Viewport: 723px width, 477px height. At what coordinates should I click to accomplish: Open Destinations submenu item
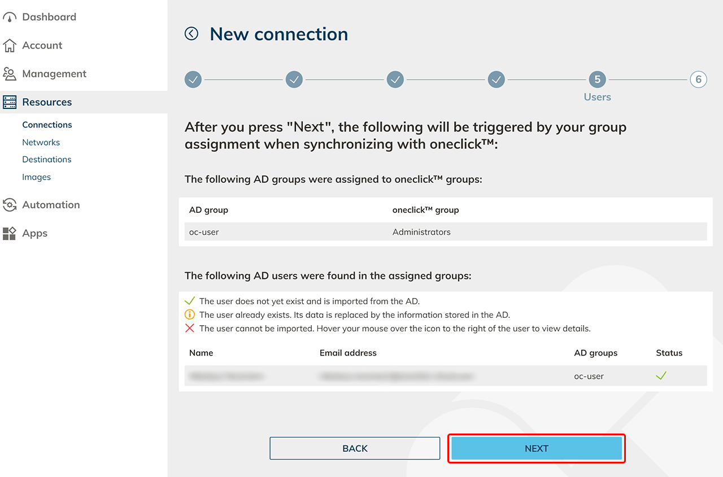[46, 160]
